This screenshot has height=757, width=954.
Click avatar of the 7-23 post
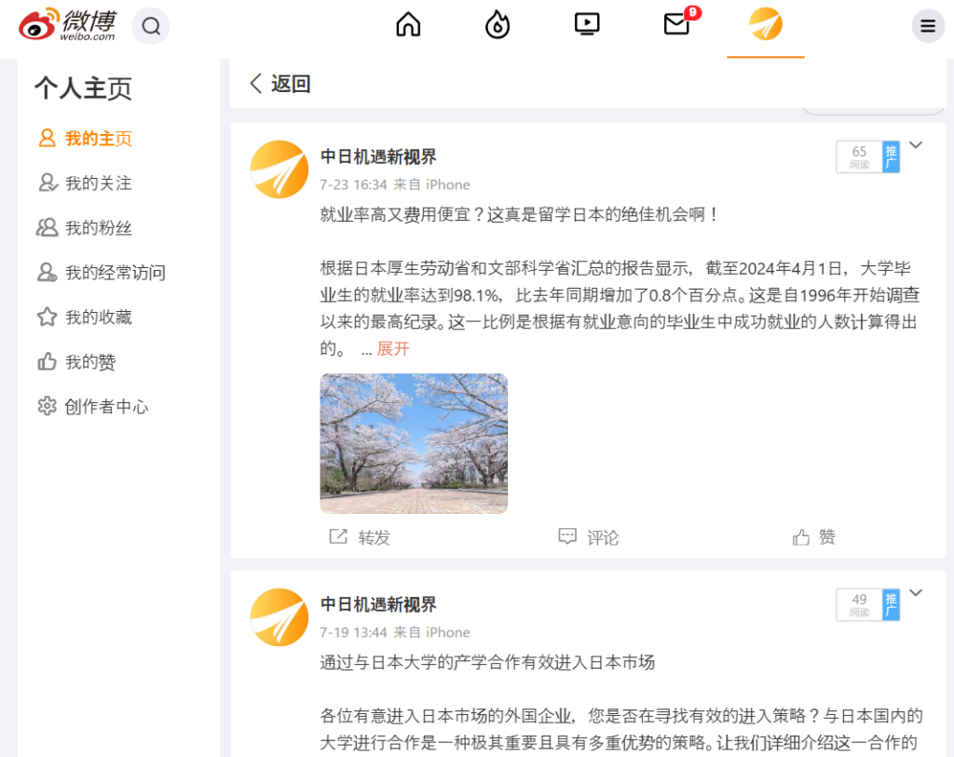pyautogui.click(x=279, y=169)
